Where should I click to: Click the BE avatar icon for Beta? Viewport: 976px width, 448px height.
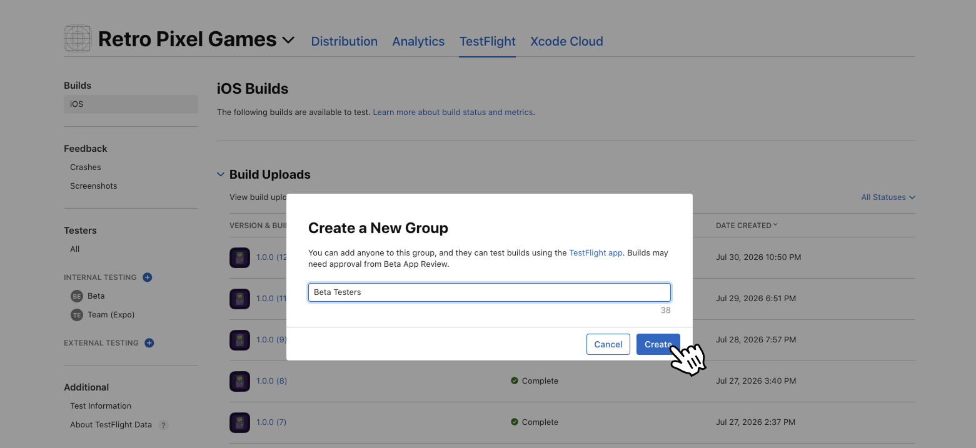click(77, 296)
